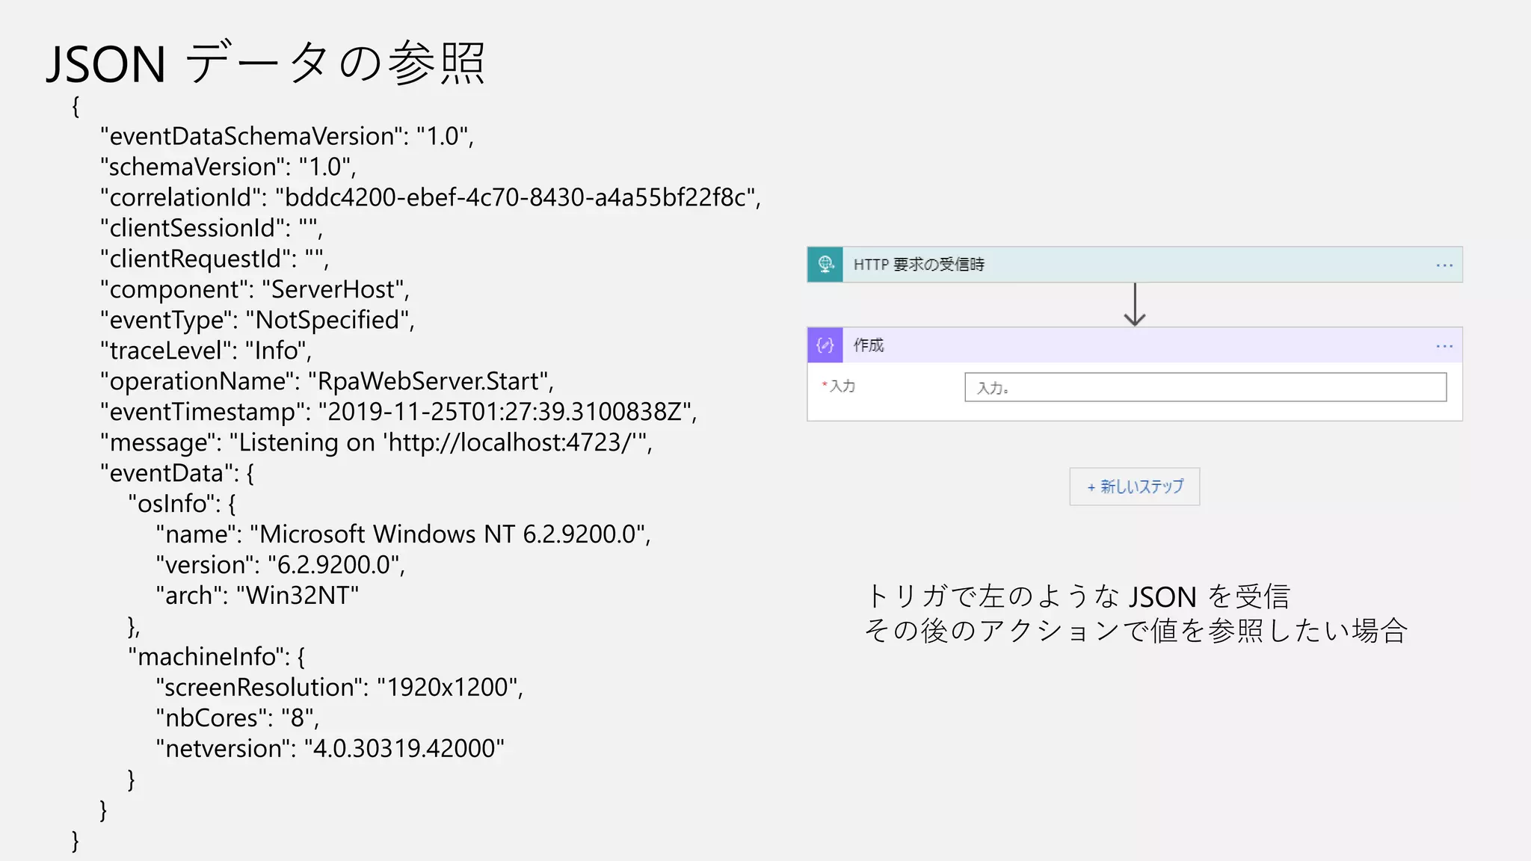Screen dimensions: 1531x861
Task: Click the "correlationId" line
Action: [x=431, y=197]
